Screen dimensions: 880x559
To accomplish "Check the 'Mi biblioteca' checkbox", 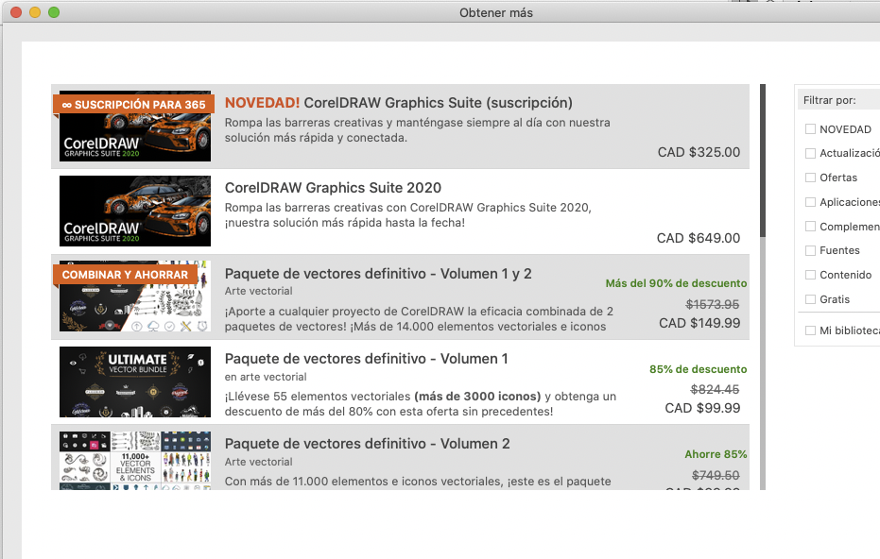I will [810, 330].
